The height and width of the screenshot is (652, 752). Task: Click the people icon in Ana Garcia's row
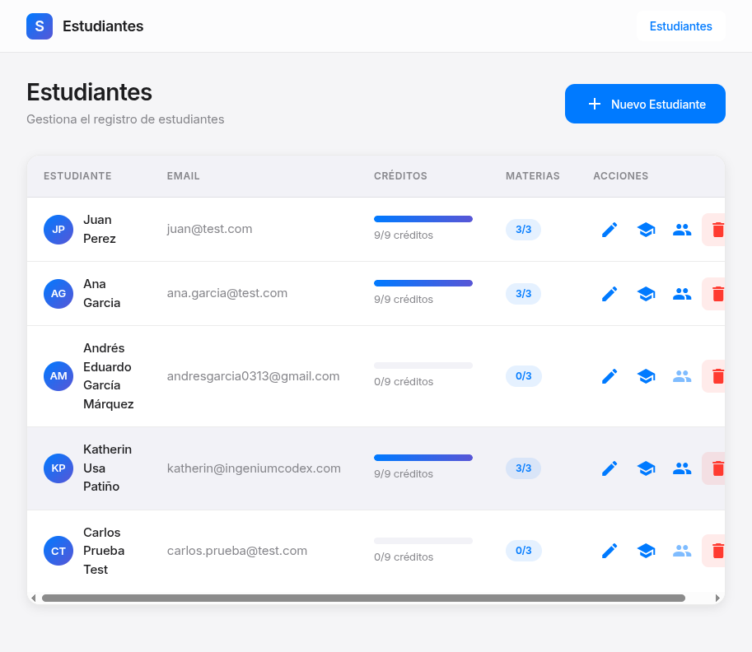682,294
